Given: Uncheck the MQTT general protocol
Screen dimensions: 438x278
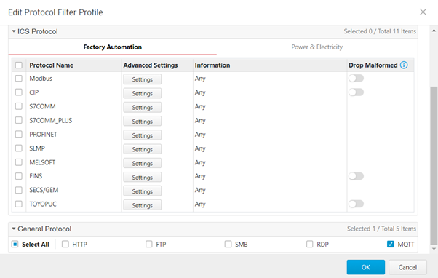Looking at the screenshot, I should (x=390, y=245).
